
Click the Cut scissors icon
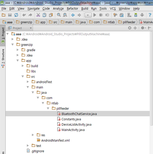[38, 15]
